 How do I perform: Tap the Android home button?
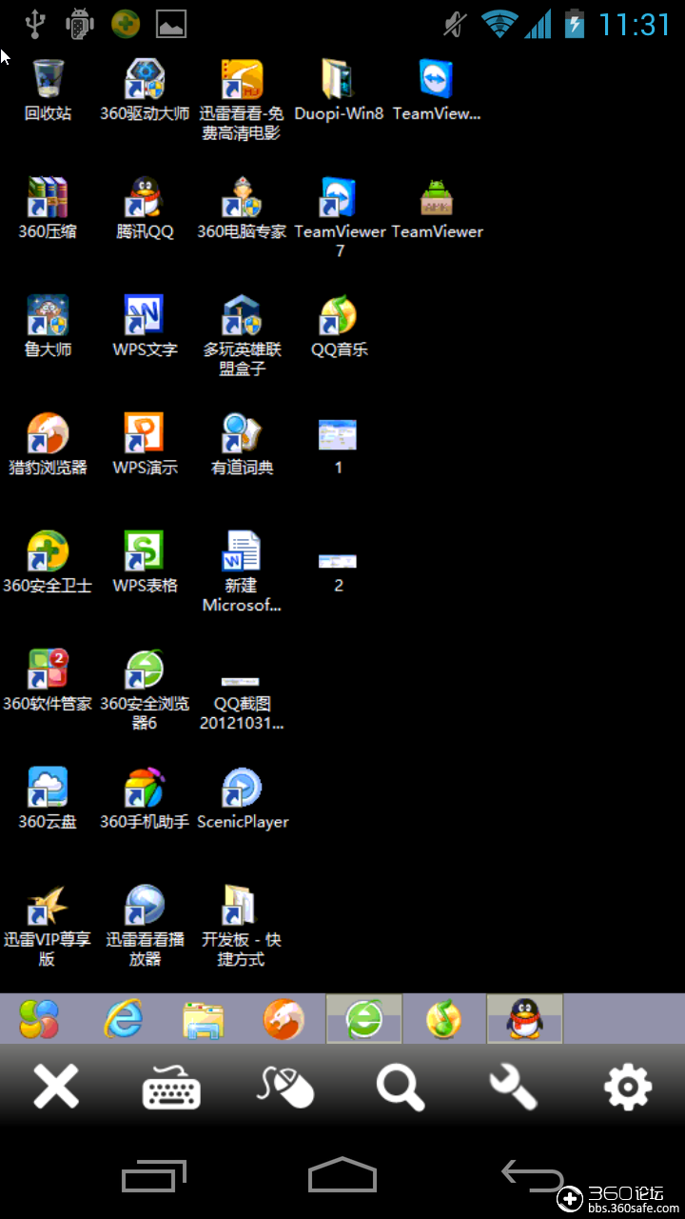tap(342, 1175)
